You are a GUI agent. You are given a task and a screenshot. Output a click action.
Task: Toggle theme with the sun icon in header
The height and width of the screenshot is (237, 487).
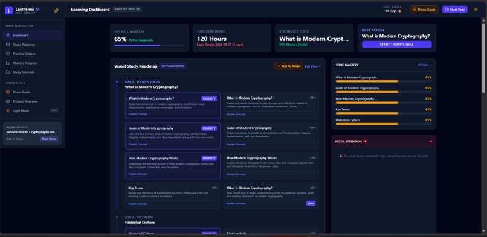pos(476,10)
